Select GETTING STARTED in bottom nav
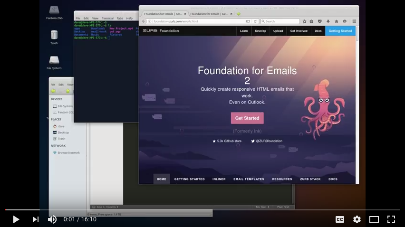Image resolution: width=405 pixels, height=227 pixels. pos(189,179)
